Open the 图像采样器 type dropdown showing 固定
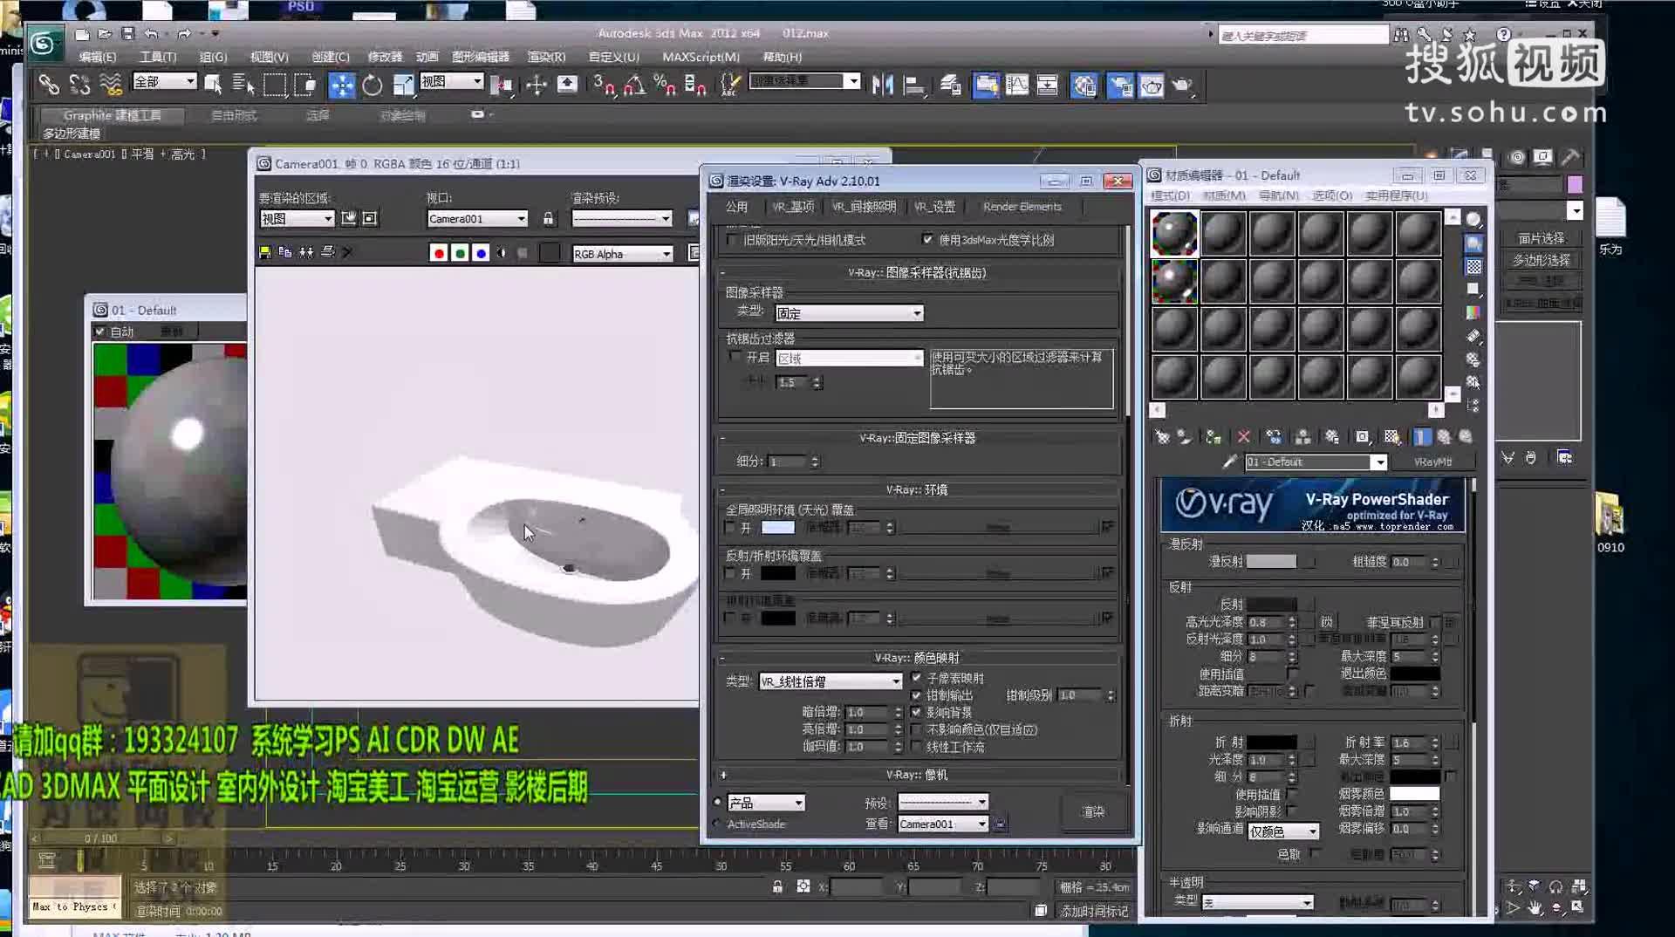 847,312
